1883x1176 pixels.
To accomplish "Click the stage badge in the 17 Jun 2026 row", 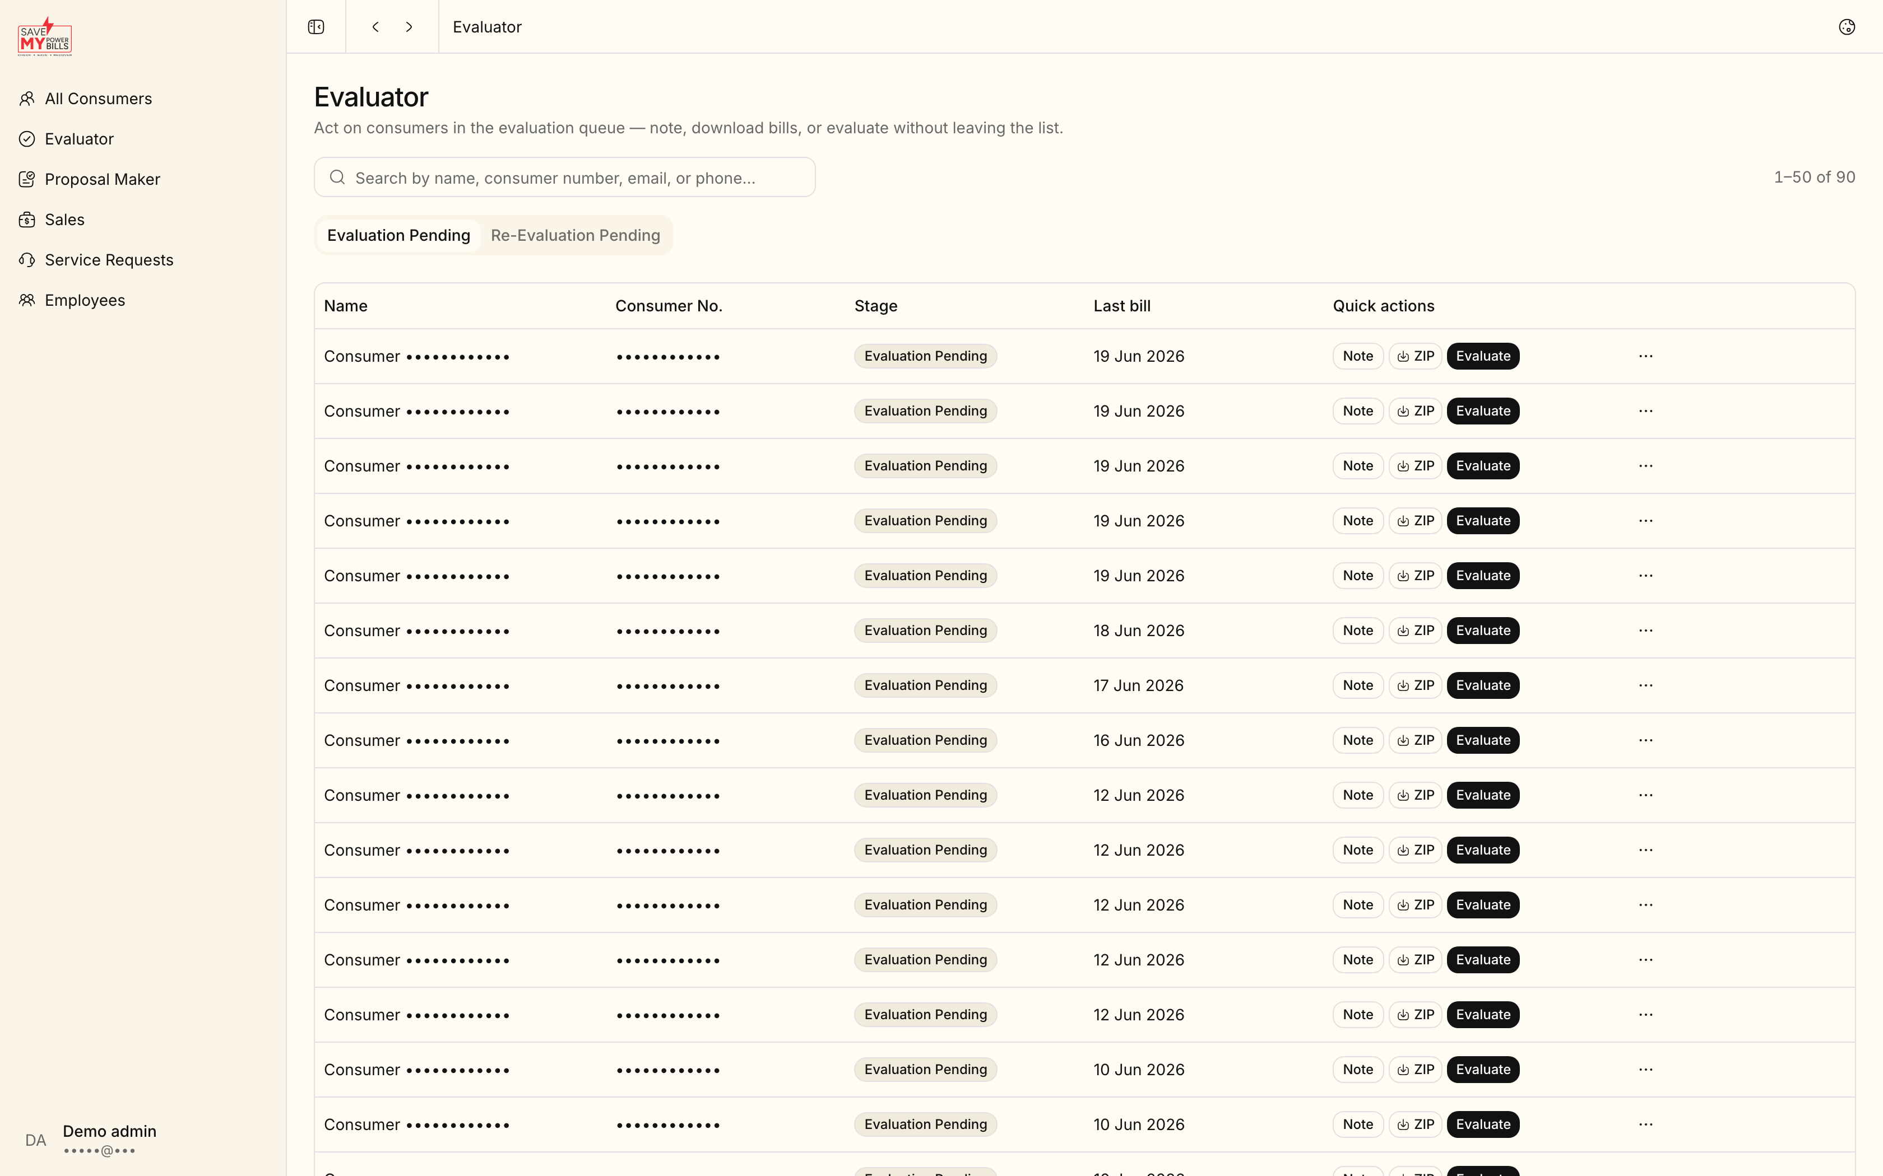I will pos(925,685).
